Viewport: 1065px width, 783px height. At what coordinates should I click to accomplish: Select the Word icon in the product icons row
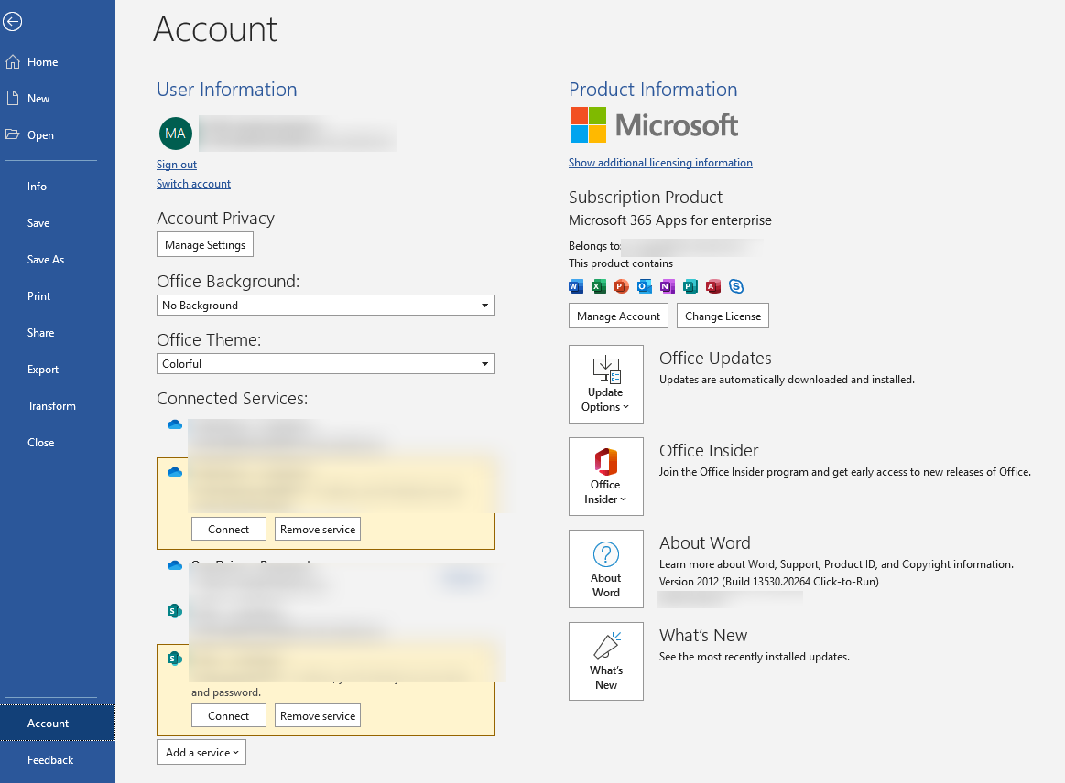pos(575,286)
